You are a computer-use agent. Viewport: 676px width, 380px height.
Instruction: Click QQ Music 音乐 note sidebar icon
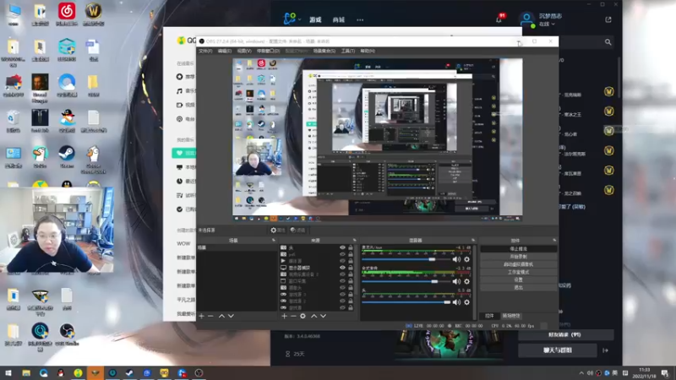[x=179, y=91]
